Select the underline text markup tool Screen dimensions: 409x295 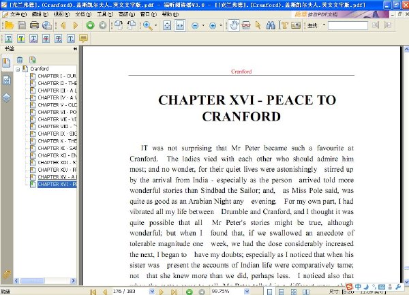point(8,39)
